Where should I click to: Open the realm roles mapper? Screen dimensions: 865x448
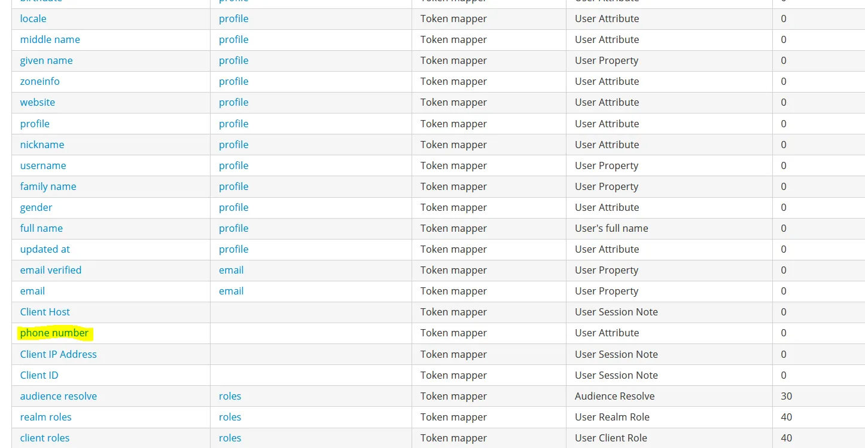[45, 417]
